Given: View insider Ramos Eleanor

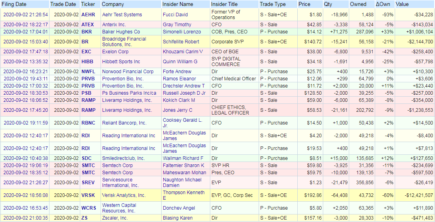Looking at the screenshot, I should tap(179, 79).
